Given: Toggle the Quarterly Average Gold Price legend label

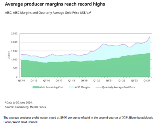Looking at the screenshot, I should 118,87.
